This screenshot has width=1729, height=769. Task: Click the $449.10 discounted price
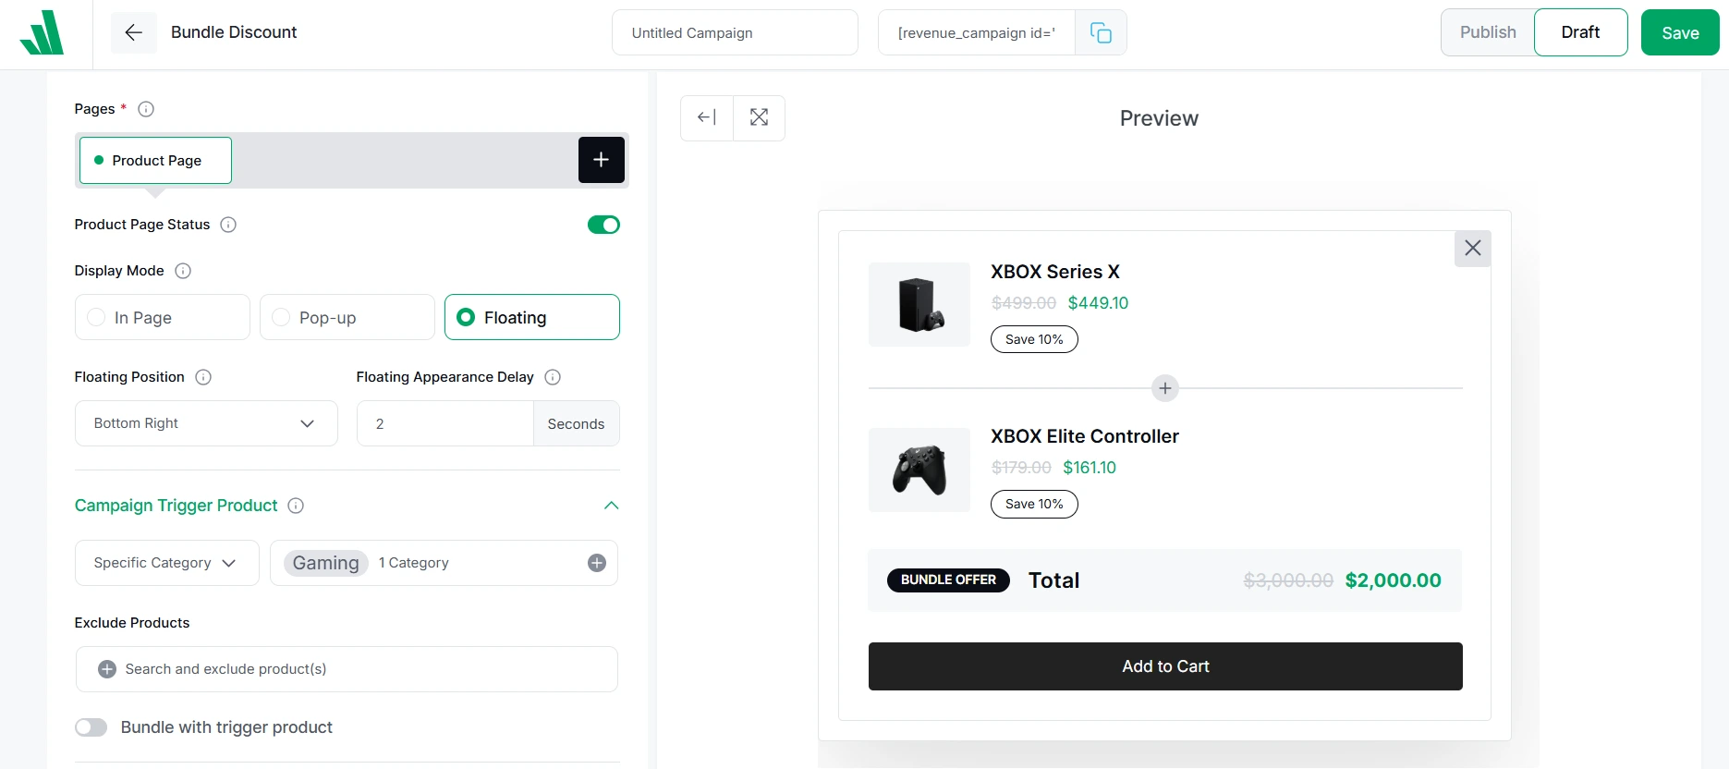pos(1098,303)
